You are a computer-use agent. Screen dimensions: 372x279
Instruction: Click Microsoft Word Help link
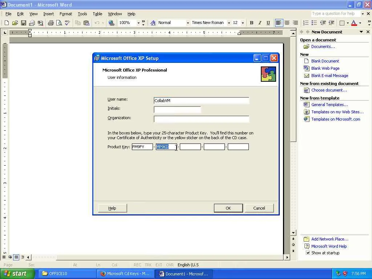click(329, 246)
